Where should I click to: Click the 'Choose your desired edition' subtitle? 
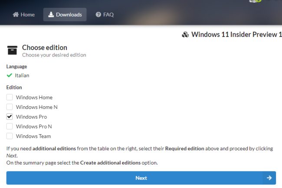(54, 55)
